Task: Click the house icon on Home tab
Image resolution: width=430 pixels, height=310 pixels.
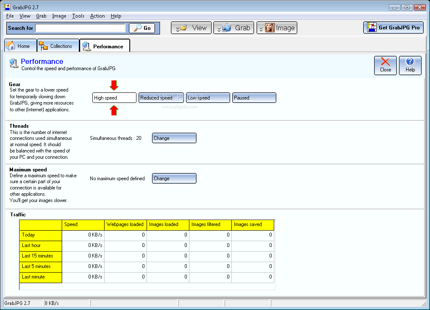Action: coord(10,45)
